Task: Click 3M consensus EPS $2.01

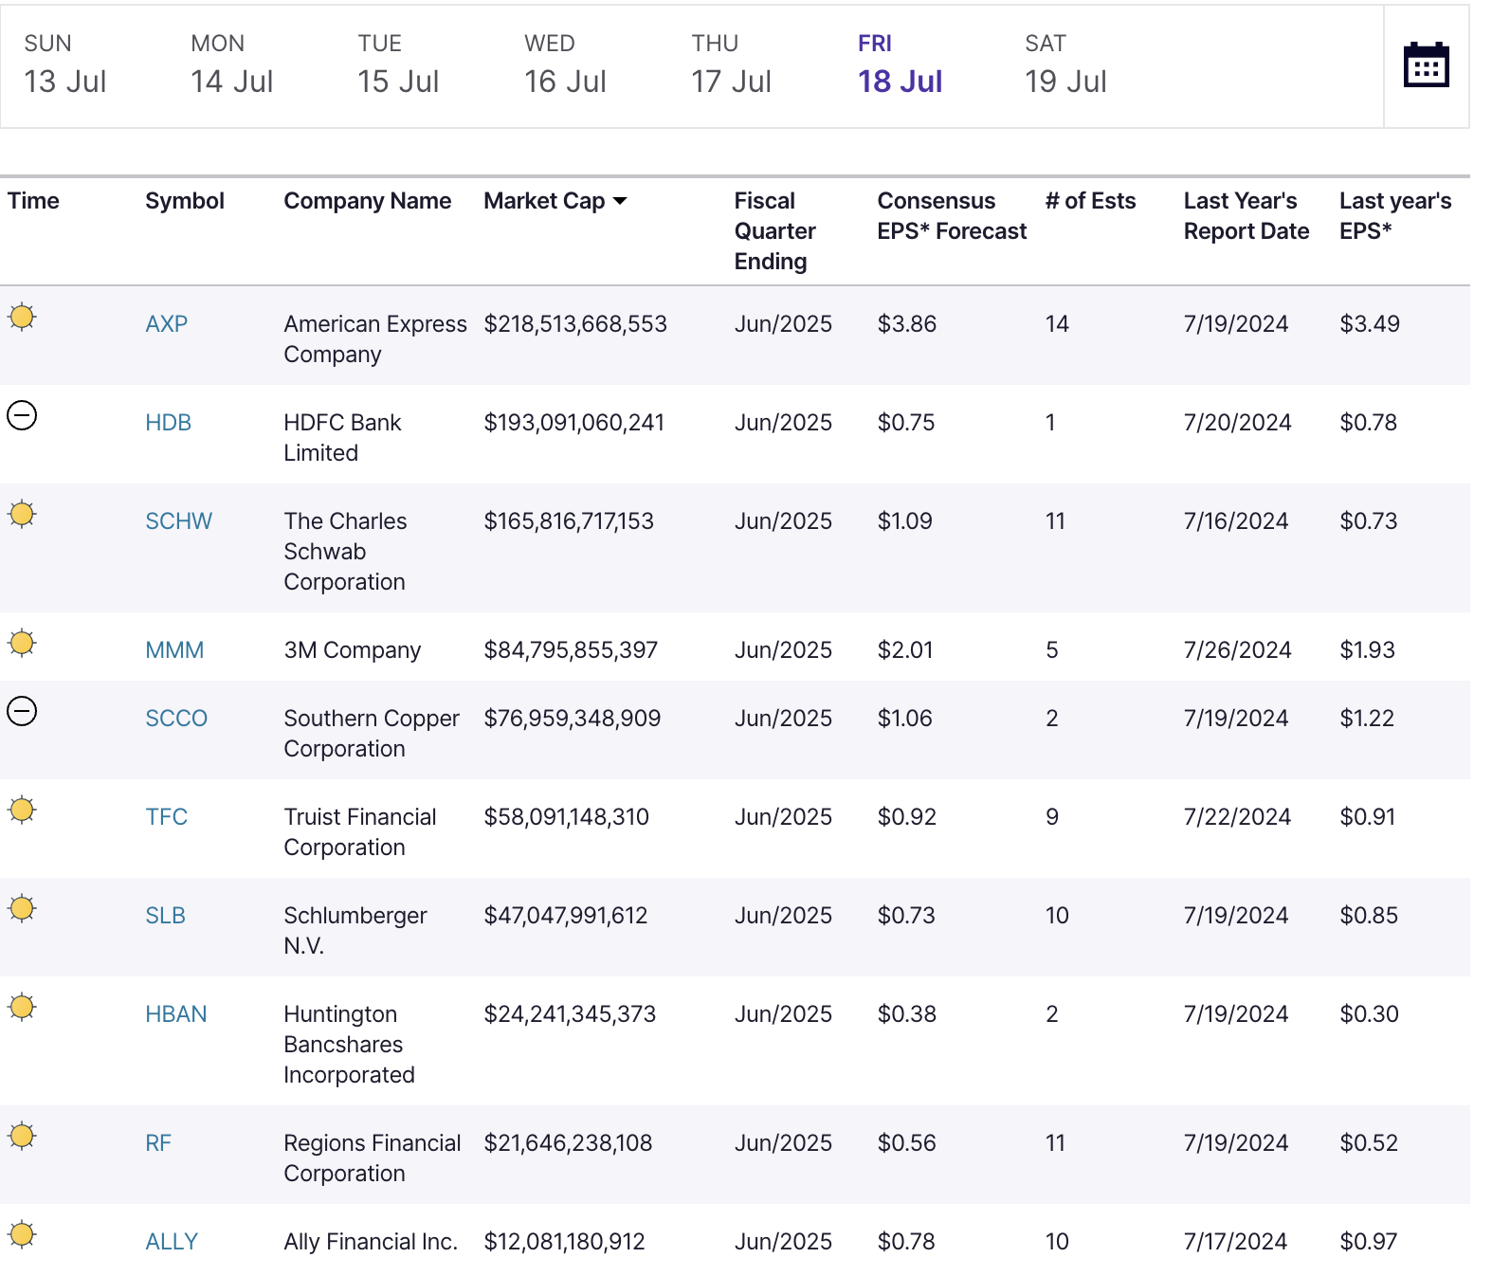Action: tap(905, 650)
